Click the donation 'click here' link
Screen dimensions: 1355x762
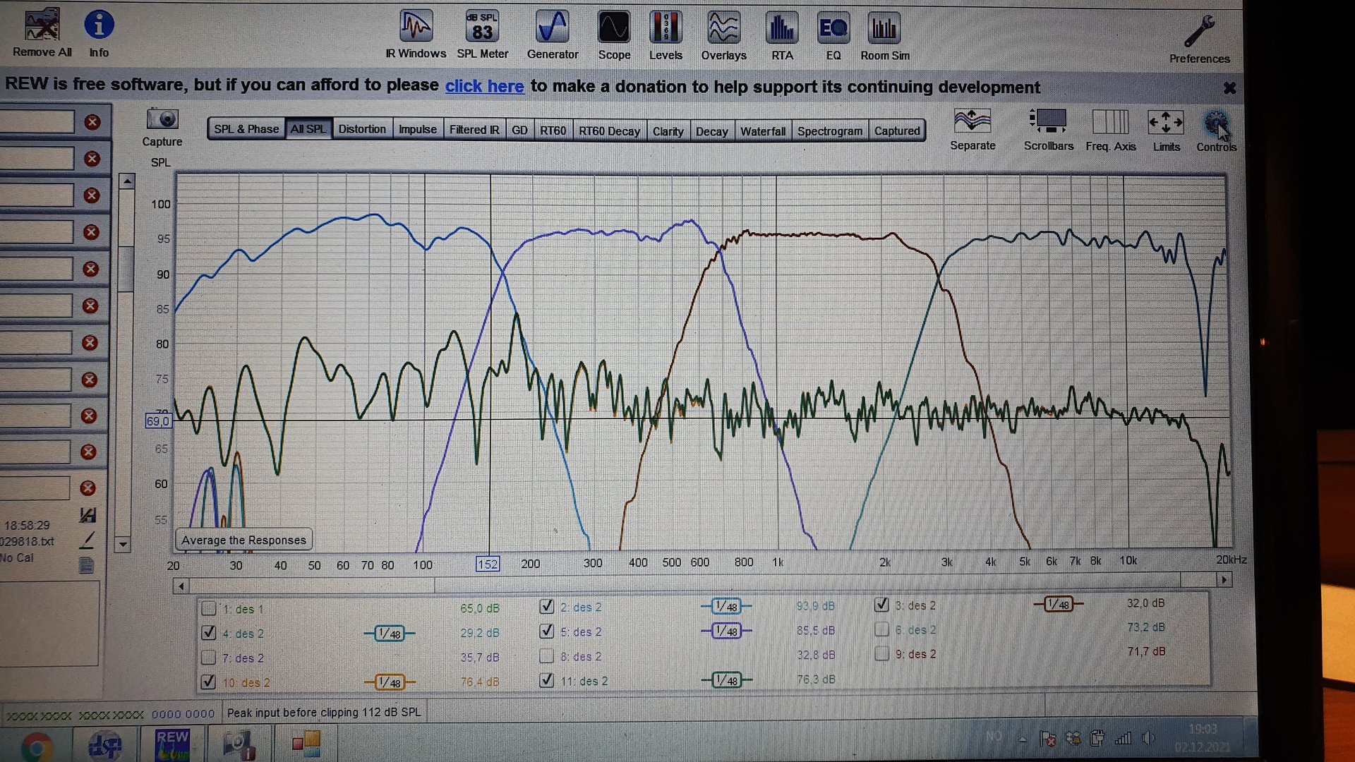click(484, 86)
